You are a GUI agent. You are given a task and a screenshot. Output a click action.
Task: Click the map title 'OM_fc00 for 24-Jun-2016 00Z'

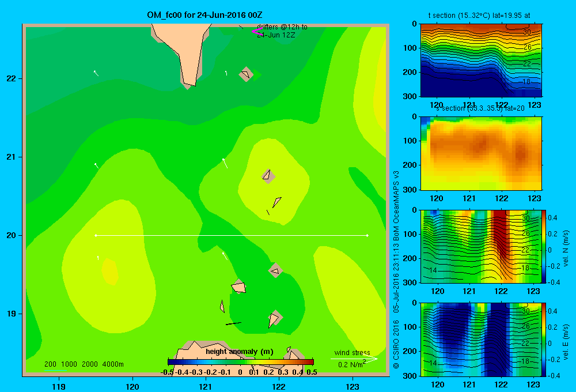pyautogui.click(x=204, y=15)
